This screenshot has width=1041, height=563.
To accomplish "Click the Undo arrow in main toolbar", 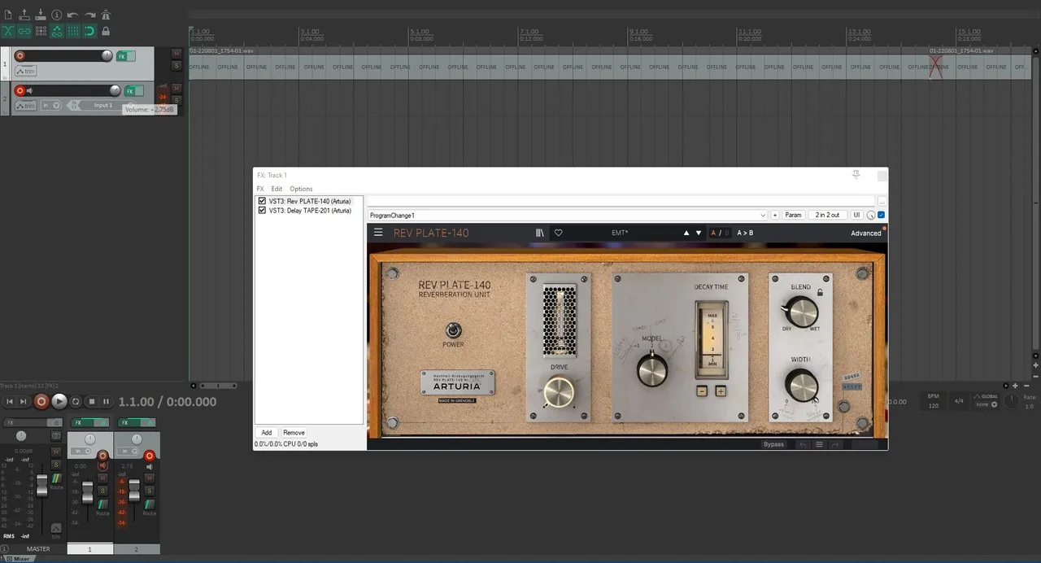I will tap(73, 15).
